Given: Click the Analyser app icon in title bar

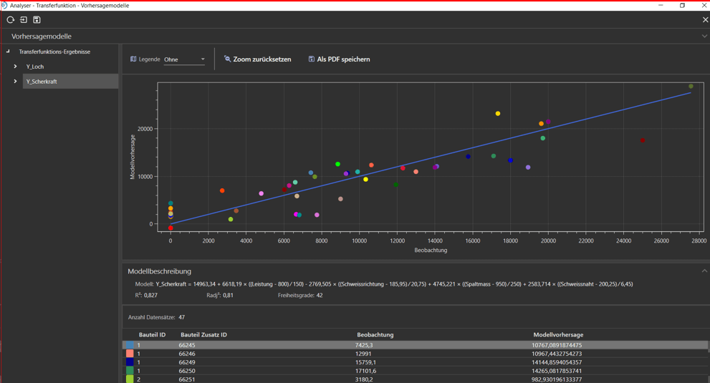Looking at the screenshot, I should click(x=4, y=6).
